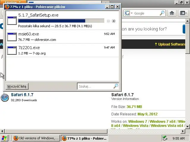Minimize the downloads window
The width and height of the screenshot is (190, 142).
point(107,7)
